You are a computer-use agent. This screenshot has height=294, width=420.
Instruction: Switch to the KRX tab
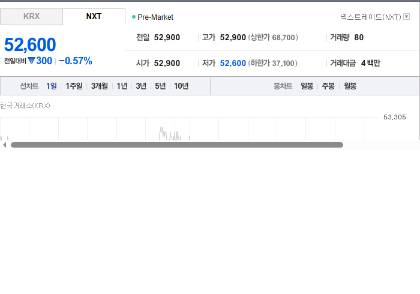31,17
